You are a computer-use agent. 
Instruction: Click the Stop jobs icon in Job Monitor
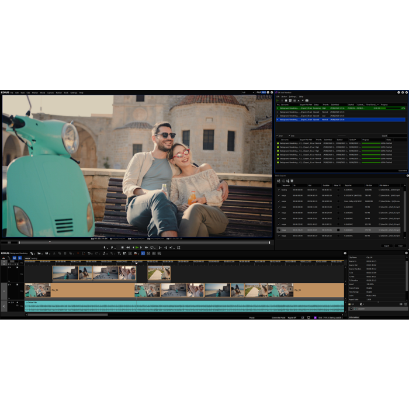point(282,100)
